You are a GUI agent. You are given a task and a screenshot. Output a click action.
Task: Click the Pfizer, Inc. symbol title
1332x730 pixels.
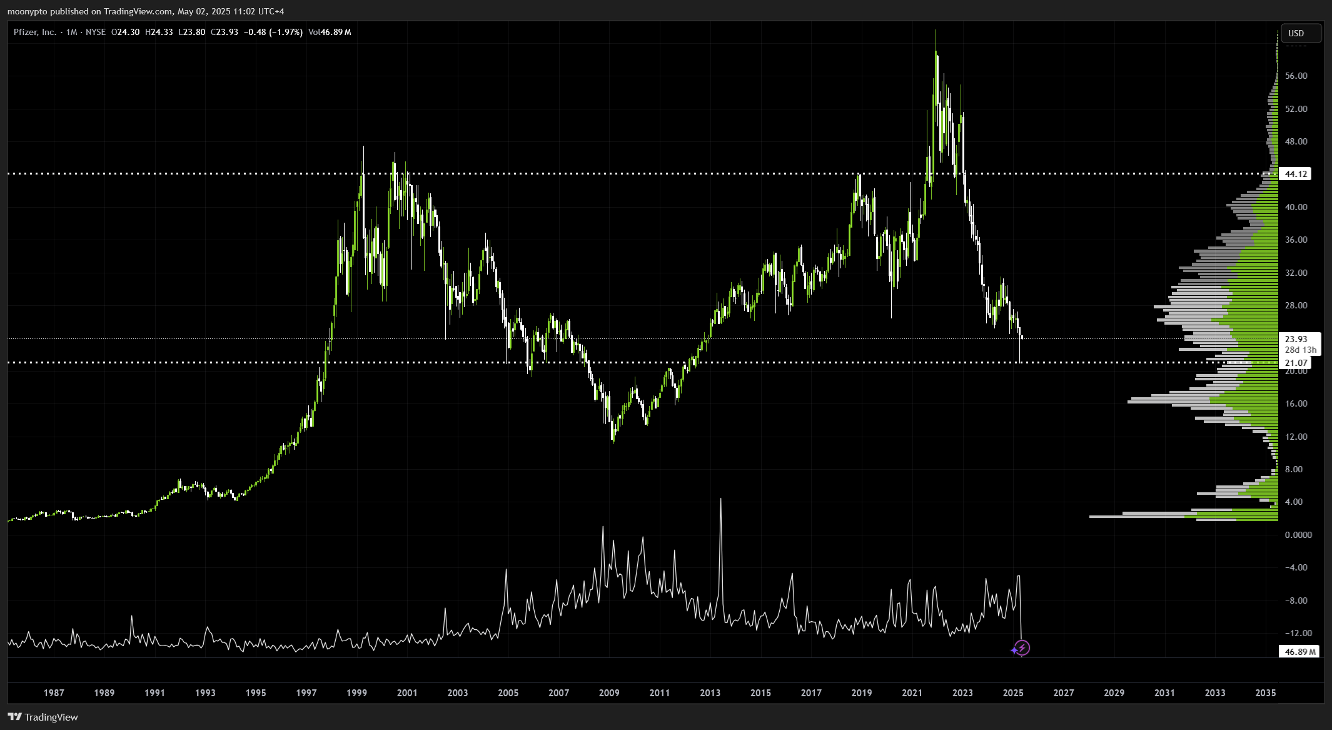click(x=35, y=32)
